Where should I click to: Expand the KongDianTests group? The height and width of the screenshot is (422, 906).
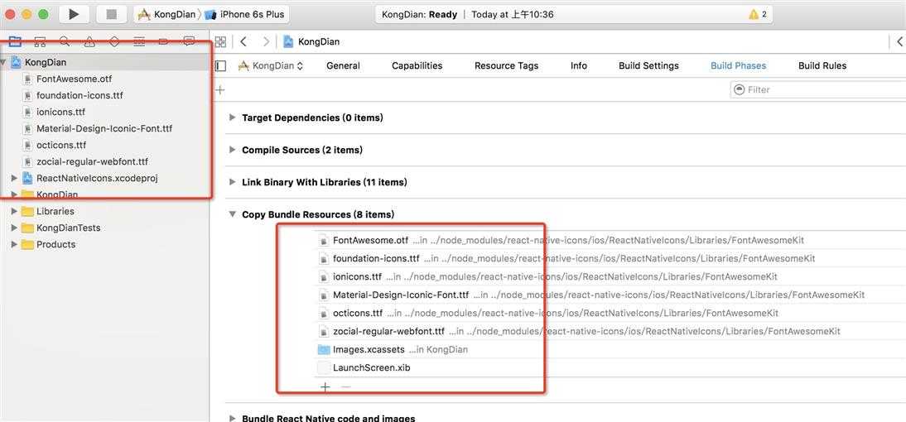[14, 228]
